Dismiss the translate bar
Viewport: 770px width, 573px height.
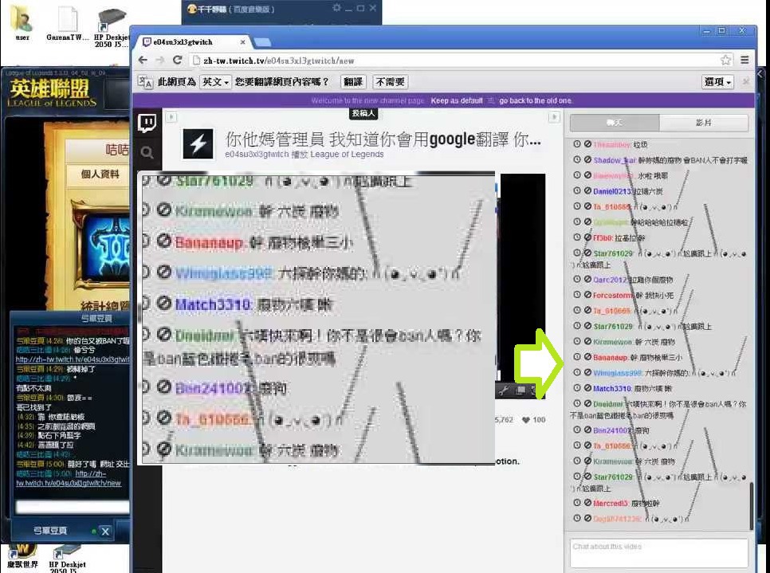tap(745, 81)
